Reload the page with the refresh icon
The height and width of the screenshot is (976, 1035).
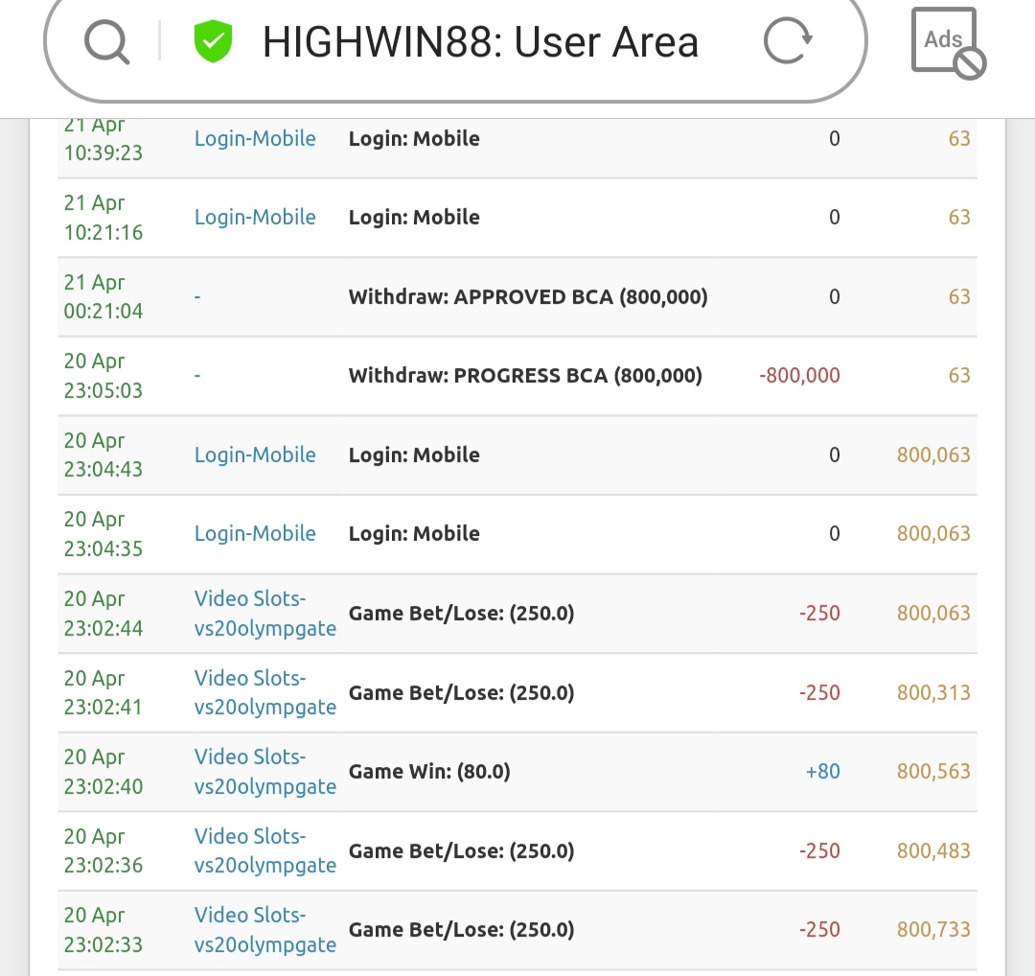coord(788,42)
